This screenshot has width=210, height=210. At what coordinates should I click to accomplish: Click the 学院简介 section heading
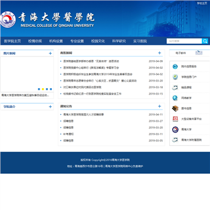[9, 107]
